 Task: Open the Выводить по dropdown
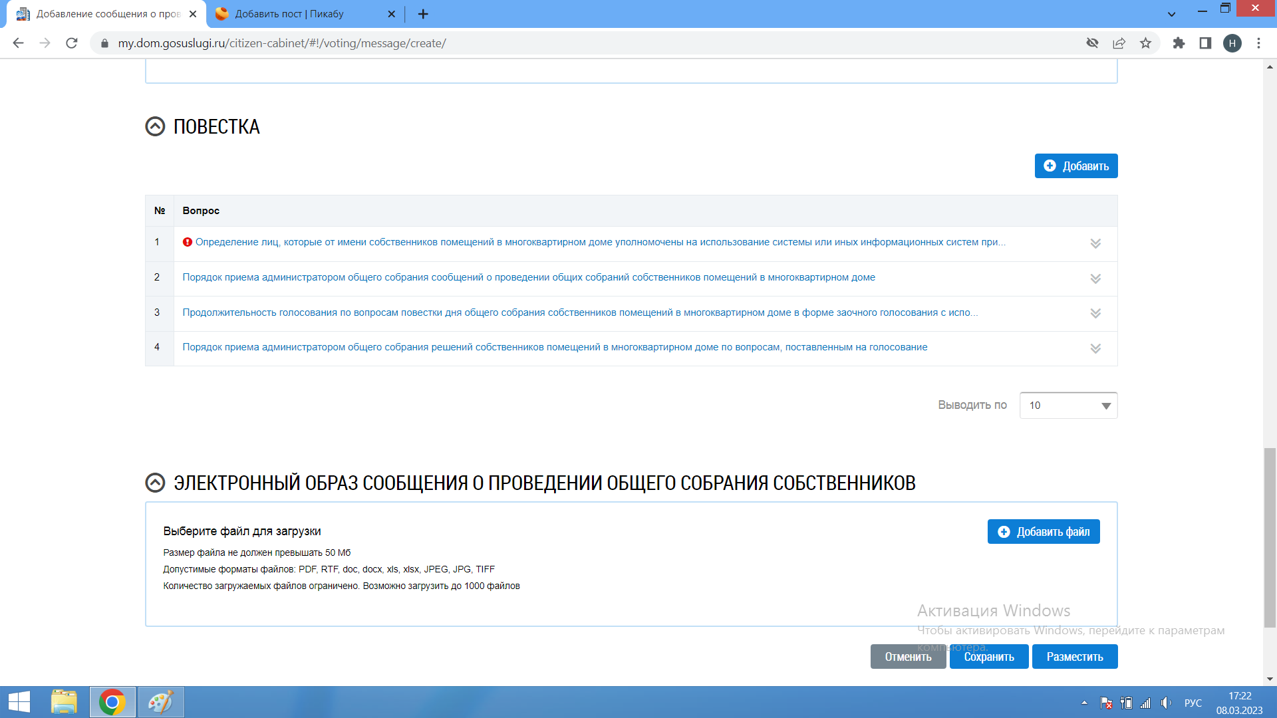[1068, 406]
